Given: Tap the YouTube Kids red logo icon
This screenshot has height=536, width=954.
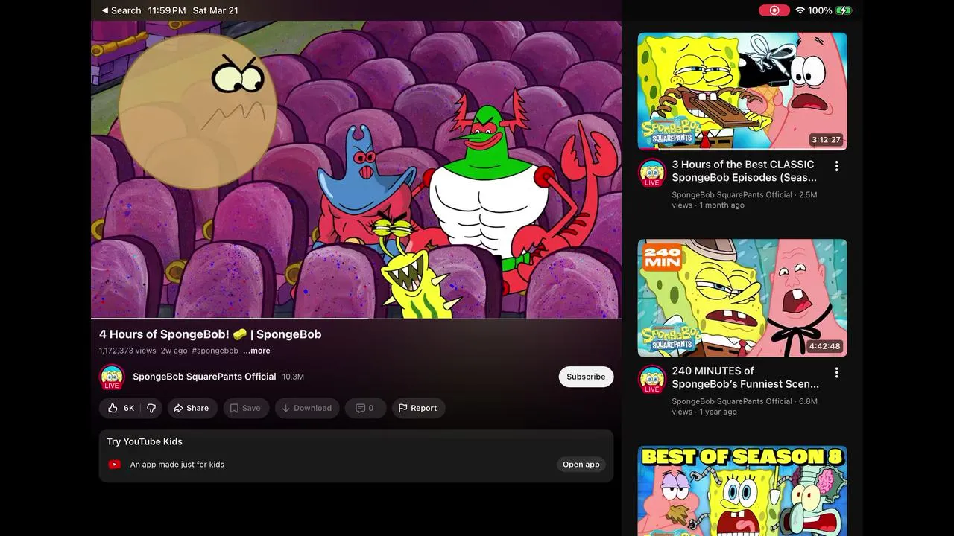Looking at the screenshot, I should [x=115, y=465].
